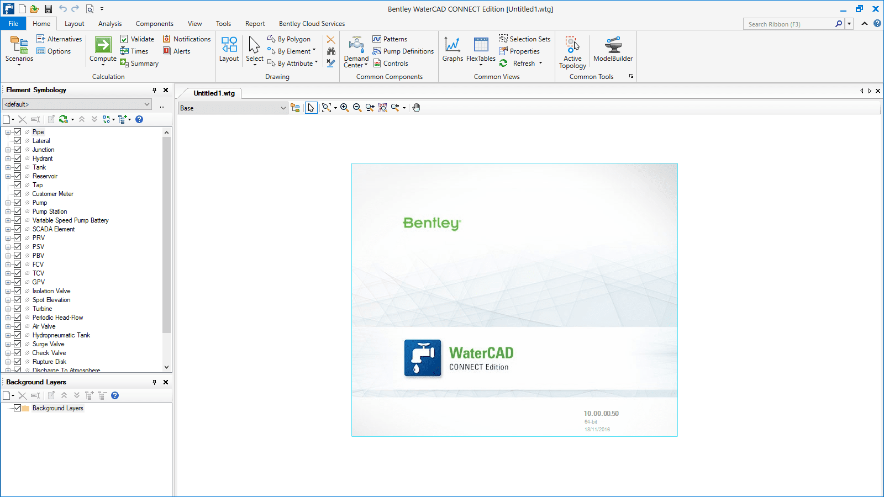
Task: Click the Selection Sets button
Action: click(524, 39)
